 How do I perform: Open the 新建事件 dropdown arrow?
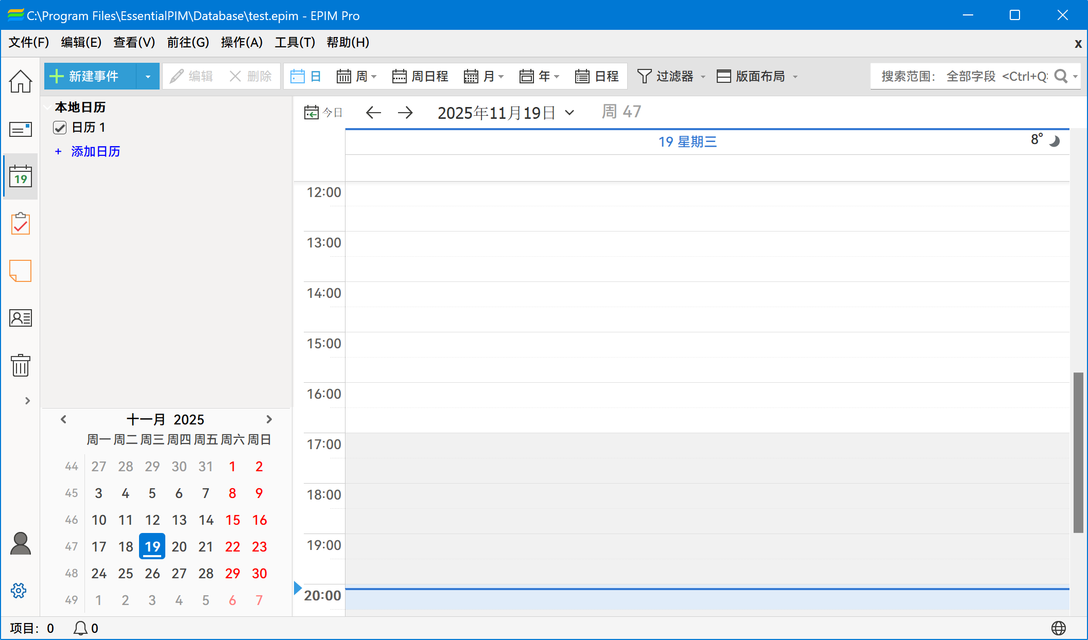pos(148,77)
